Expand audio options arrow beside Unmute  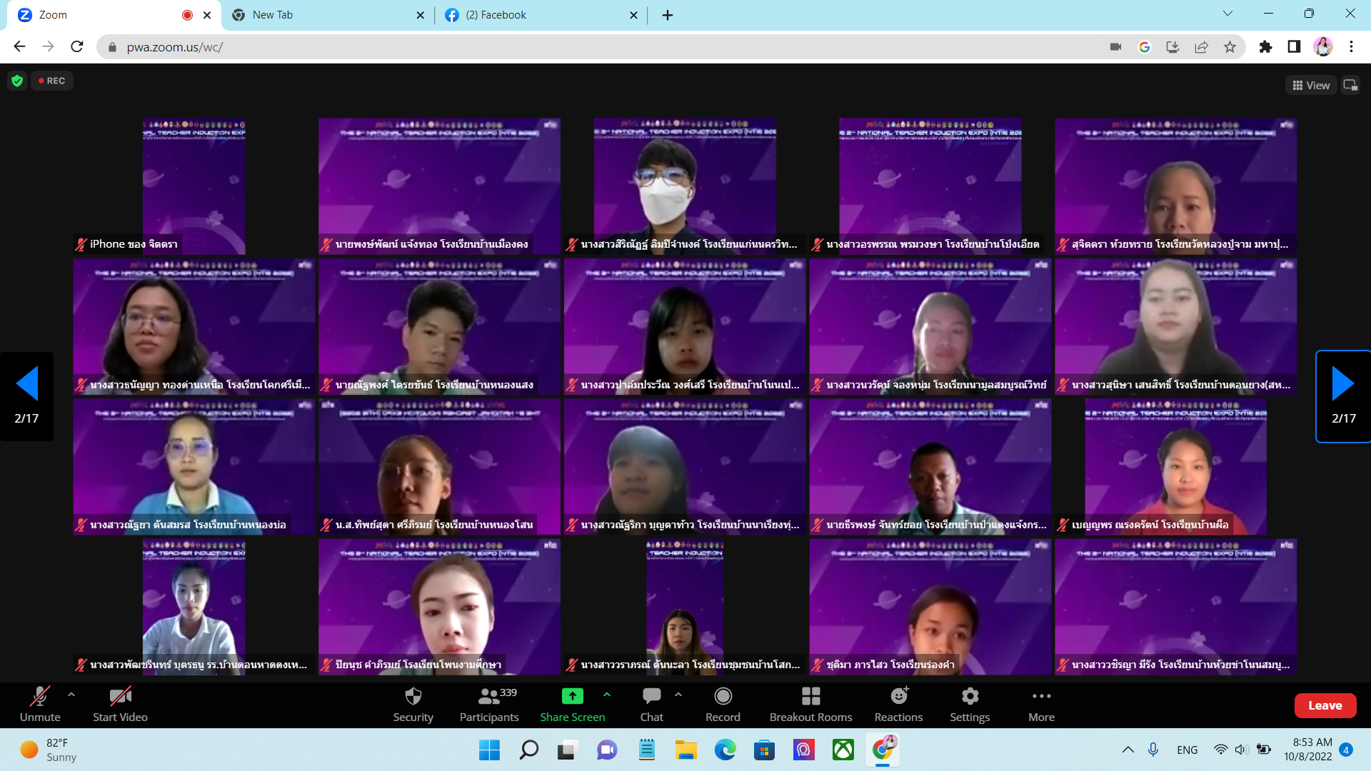pyautogui.click(x=71, y=694)
